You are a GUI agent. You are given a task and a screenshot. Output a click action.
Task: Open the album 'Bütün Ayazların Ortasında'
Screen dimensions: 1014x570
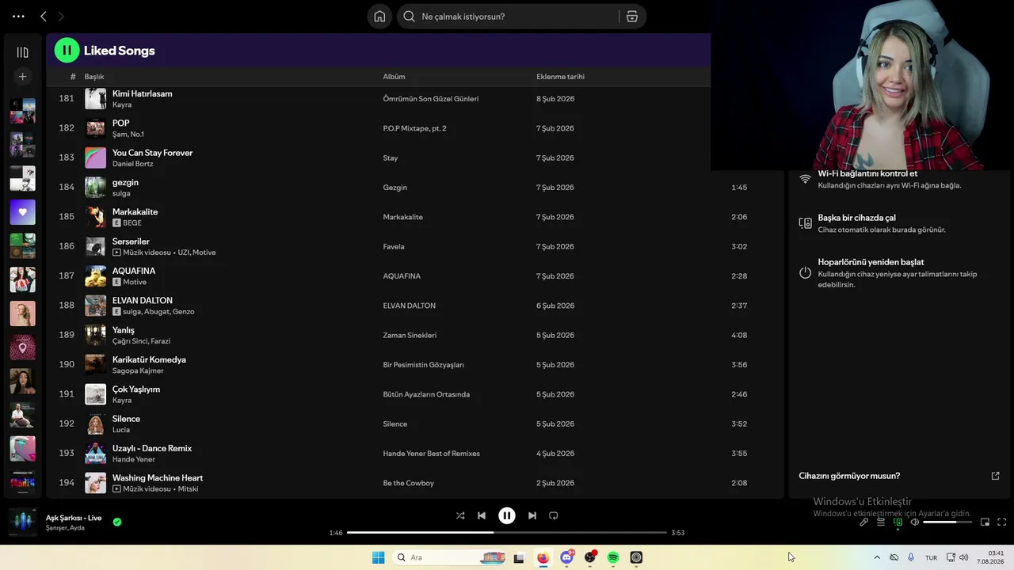click(x=426, y=394)
